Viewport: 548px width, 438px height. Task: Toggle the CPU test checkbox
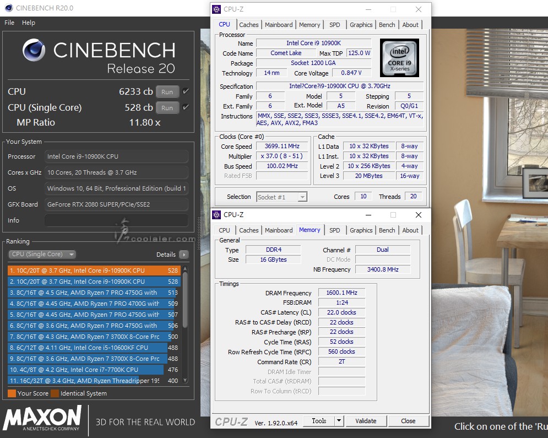186,91
